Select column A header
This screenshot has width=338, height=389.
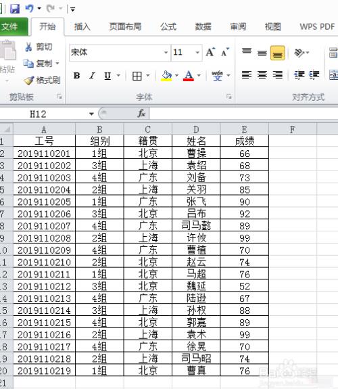tap(44, 129)
